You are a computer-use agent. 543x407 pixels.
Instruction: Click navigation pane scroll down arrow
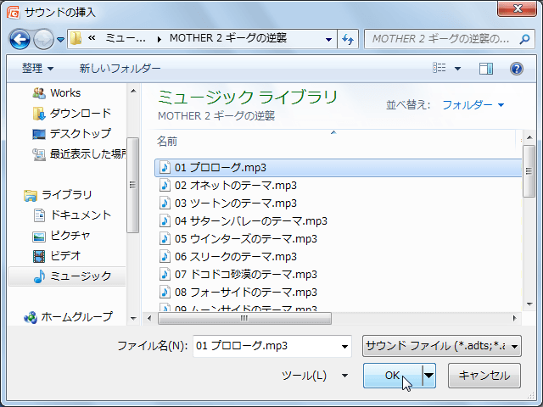point(133,319)
